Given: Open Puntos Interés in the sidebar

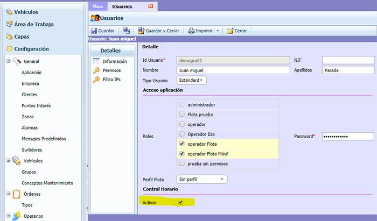Looking at the screenshot, I should coord(36,105).
